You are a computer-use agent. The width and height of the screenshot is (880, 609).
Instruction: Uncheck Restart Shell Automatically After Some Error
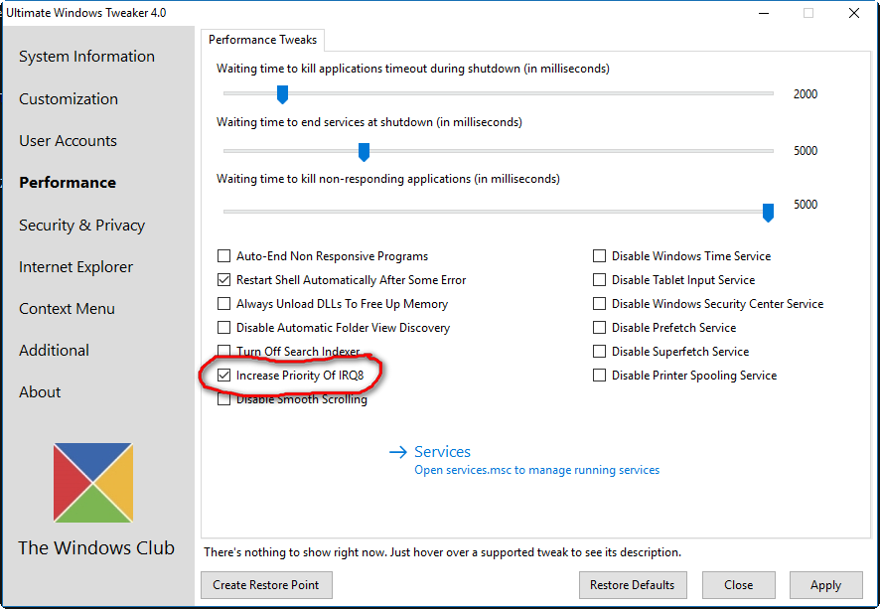tap(223, 279)
